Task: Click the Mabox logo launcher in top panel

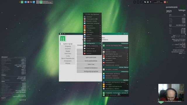Action: (22, 2)
